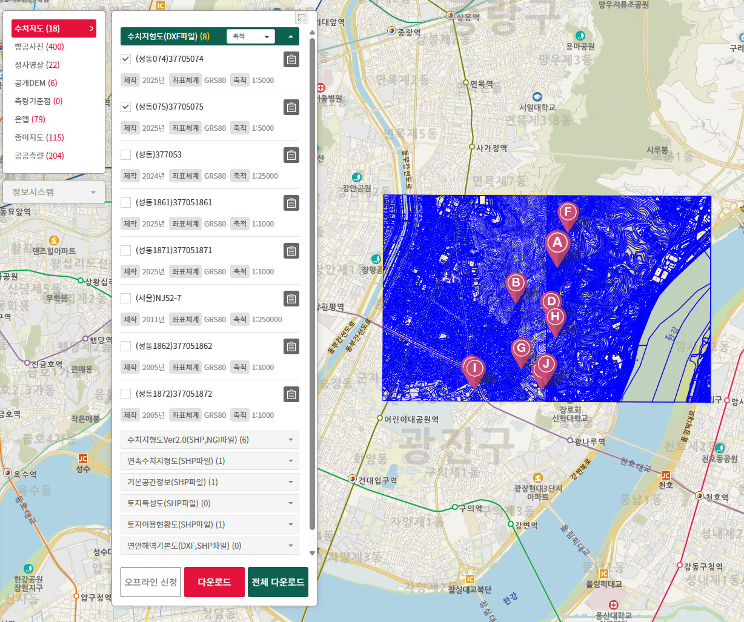Uncheck the (성동074)37705074 checkbox
744x622 pixels.
[x=126, y=59]
